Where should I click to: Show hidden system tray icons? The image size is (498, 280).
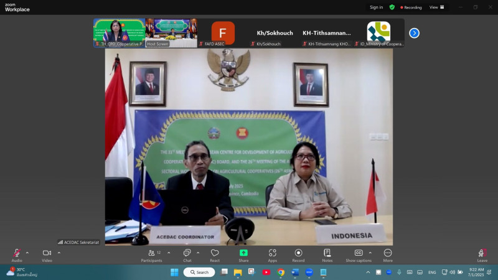368,273
